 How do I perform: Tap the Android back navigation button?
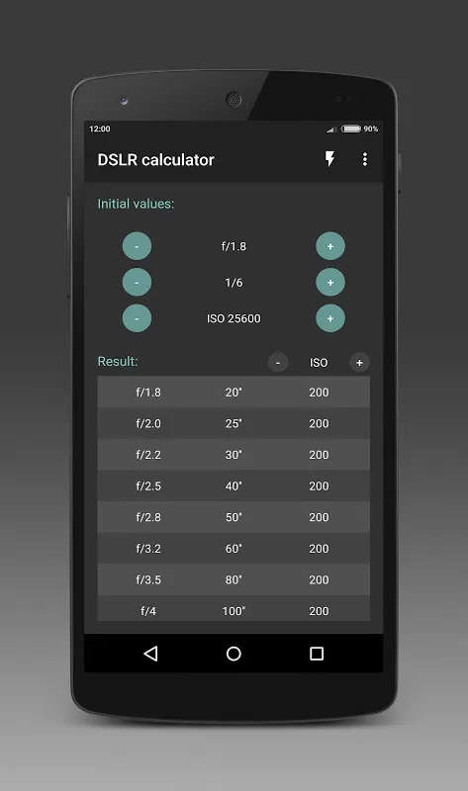tap(151, 654)
